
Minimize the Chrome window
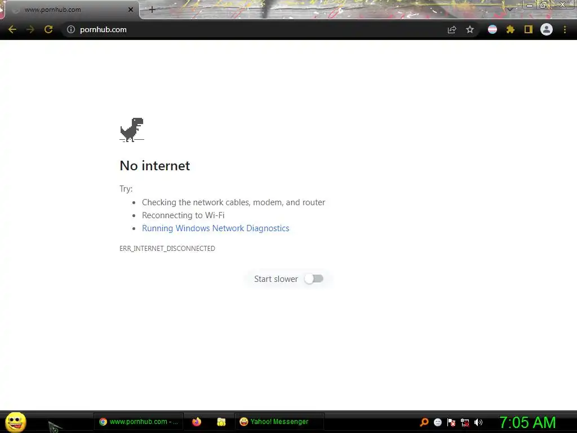tap(530, 5)
